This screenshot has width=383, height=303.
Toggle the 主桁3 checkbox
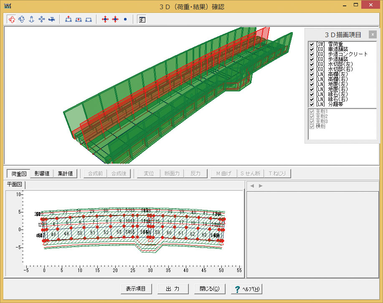(312, 121)
